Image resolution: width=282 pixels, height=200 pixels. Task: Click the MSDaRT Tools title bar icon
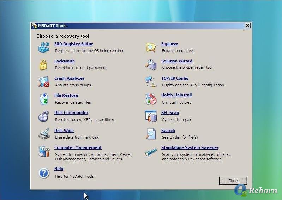(34, 25)
